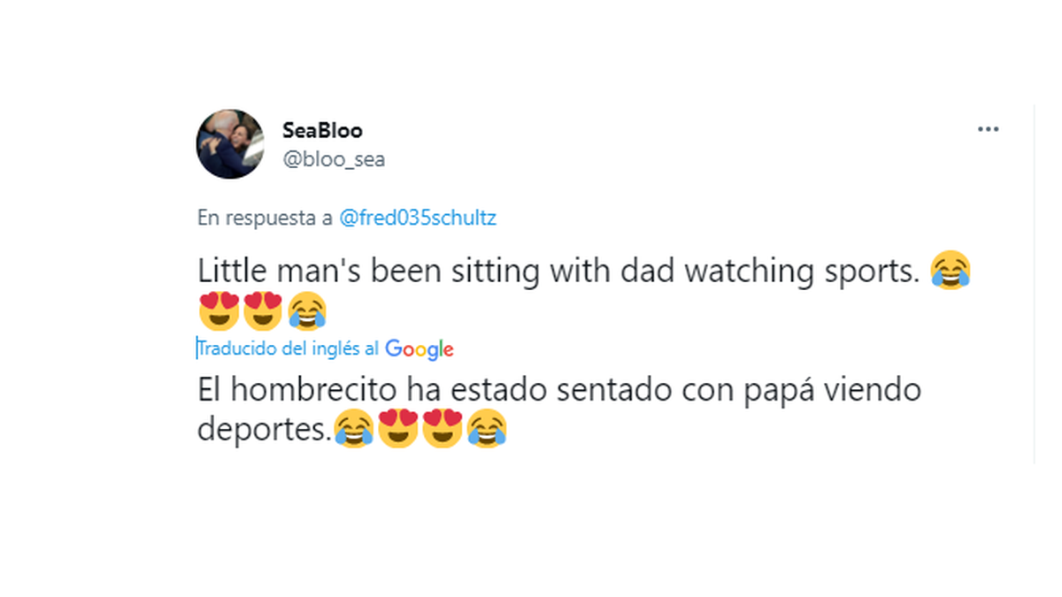Click second heart-eyes emoji in Spanish translation
1062x597 pixels.
click(442, 430)
